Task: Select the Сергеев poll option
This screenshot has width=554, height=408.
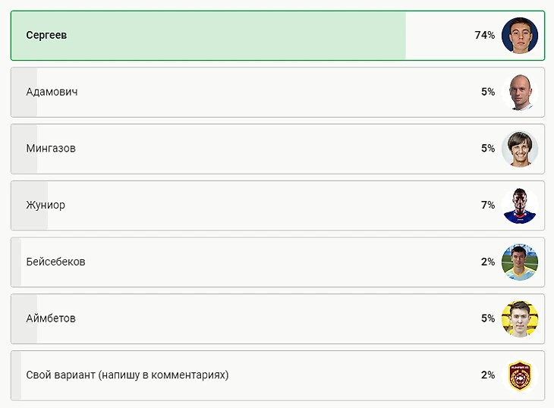Action: pyautogui.click(x=46, y=36)
